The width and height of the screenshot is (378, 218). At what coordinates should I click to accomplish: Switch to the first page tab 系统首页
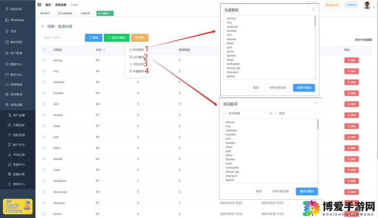(x=46, y=14)
